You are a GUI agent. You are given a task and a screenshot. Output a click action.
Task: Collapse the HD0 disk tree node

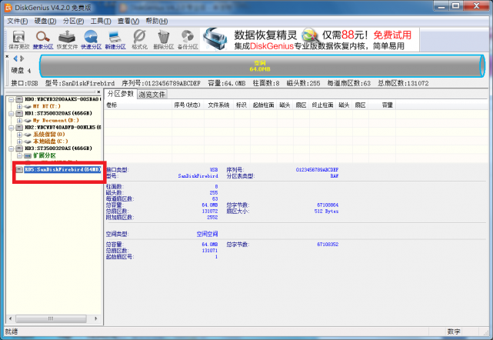point(11,99)
